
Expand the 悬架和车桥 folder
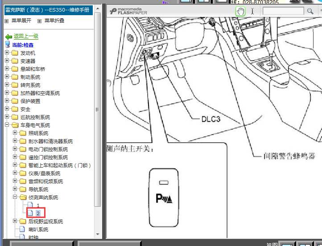click(x=7, y=69)
